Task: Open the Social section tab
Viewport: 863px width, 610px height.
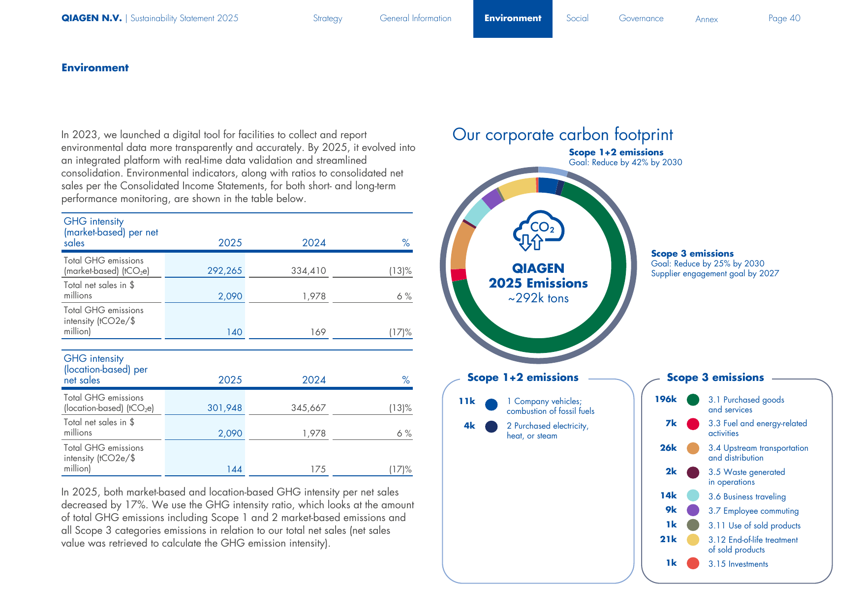Action: point(577,19)
